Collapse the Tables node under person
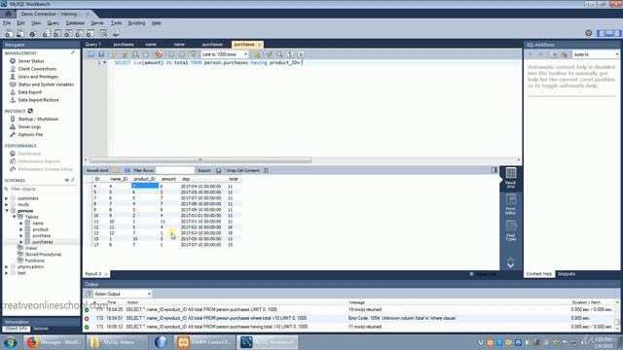The height and width of the screenshot is (350, 623). [14, 217]
